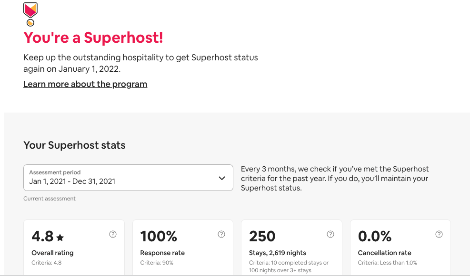This screenshot has width=470, height=276.
Task: Click the "Your Superhost stats" heading
Action: click(x=74, y=145)
